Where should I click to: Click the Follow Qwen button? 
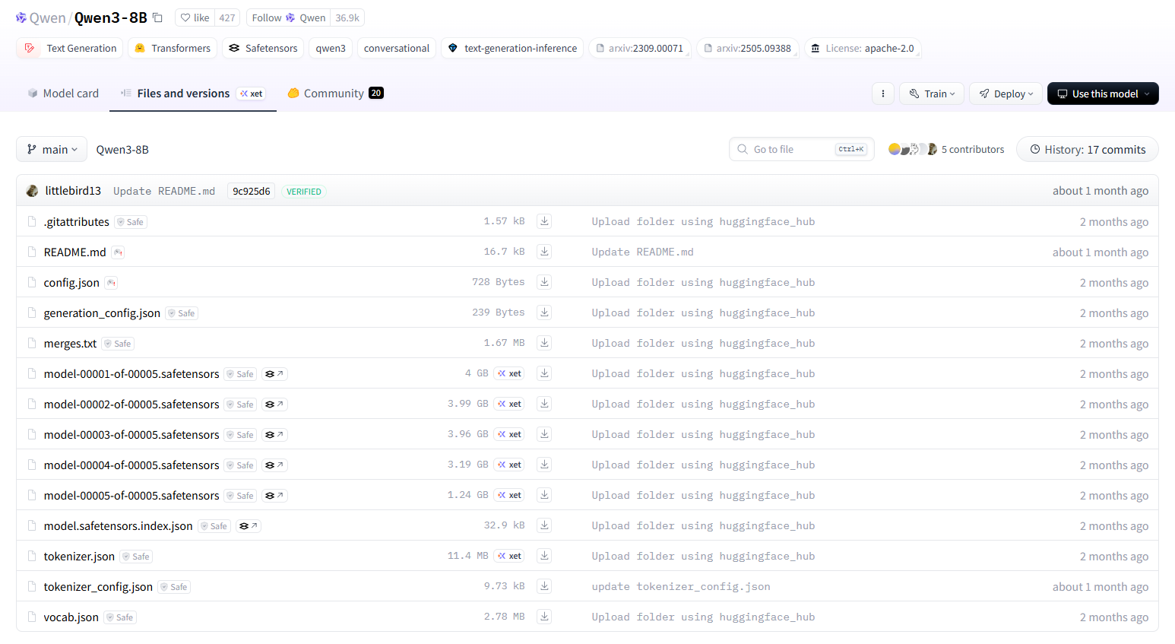[289, 17]
